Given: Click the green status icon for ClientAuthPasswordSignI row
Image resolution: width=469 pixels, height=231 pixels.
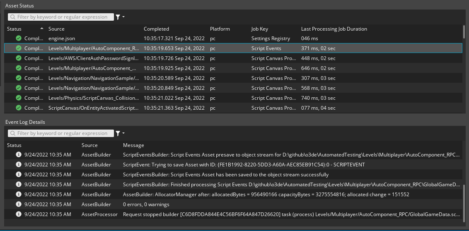Looking at the screenshot, I should point(18,58).
